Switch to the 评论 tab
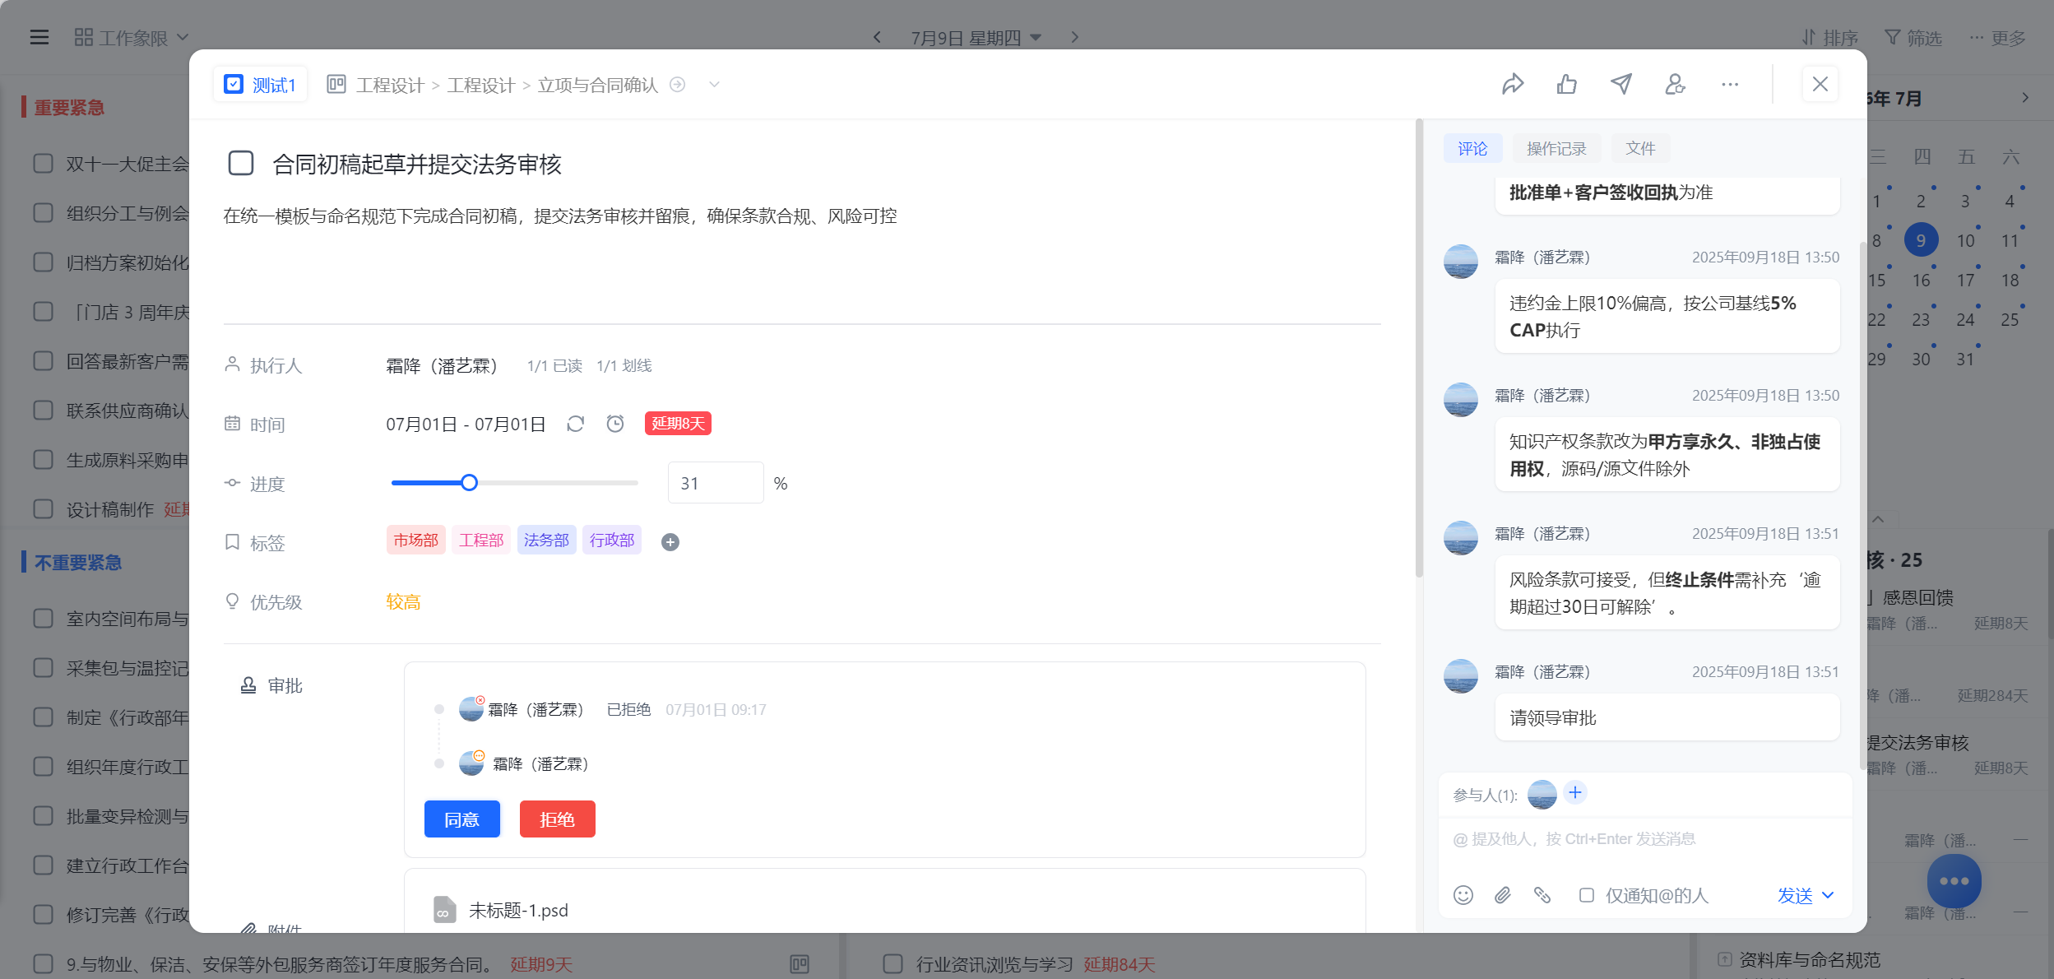 coord(1472,148)
